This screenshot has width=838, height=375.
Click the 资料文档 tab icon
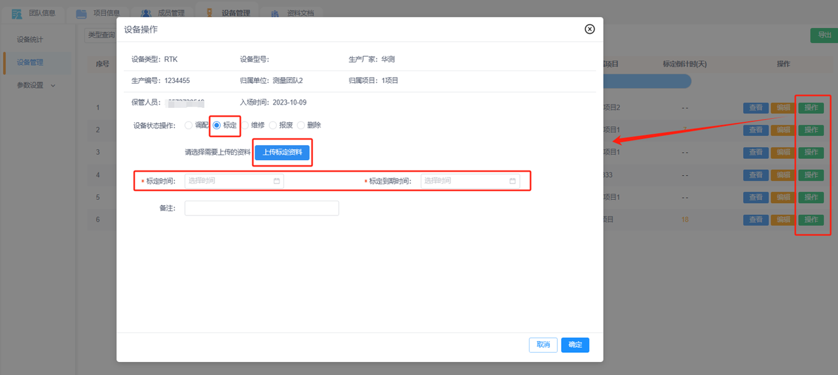point(275,13)
